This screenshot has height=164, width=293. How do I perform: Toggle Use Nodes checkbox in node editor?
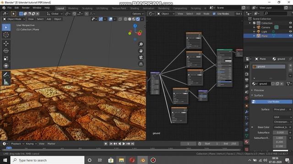tap(214, 14)
